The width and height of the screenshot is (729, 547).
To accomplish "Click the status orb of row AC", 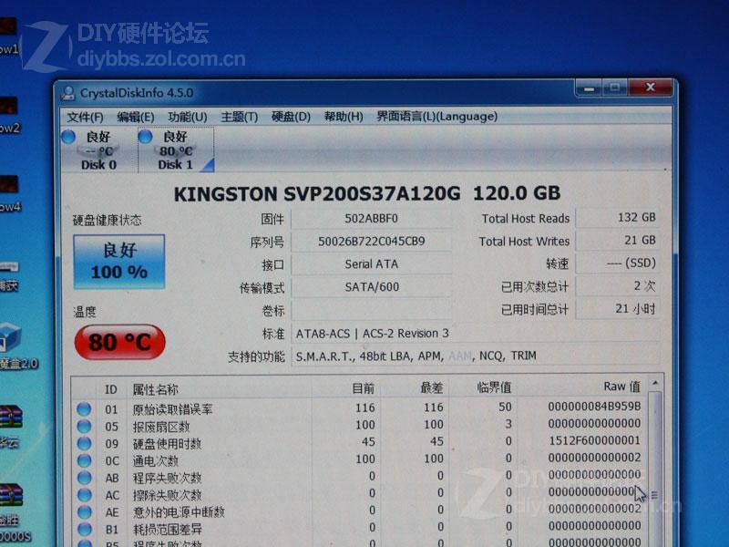I will (84, 495).
